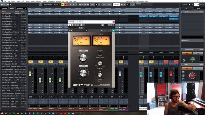Click Output Volume knob on Dirty Tape
Image resolution: width=205 pixels, height=115 pixels.
pos(100,75)
